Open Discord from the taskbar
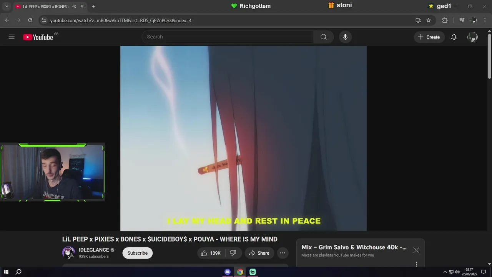This screenshot has width=492, height=277. (x=228, y=272)
